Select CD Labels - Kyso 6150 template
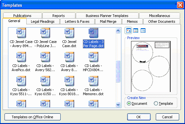 pyautogui.click(x=45, y=86)
